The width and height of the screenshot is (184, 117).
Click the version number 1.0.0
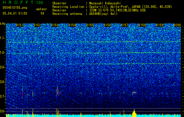point(40,3)
